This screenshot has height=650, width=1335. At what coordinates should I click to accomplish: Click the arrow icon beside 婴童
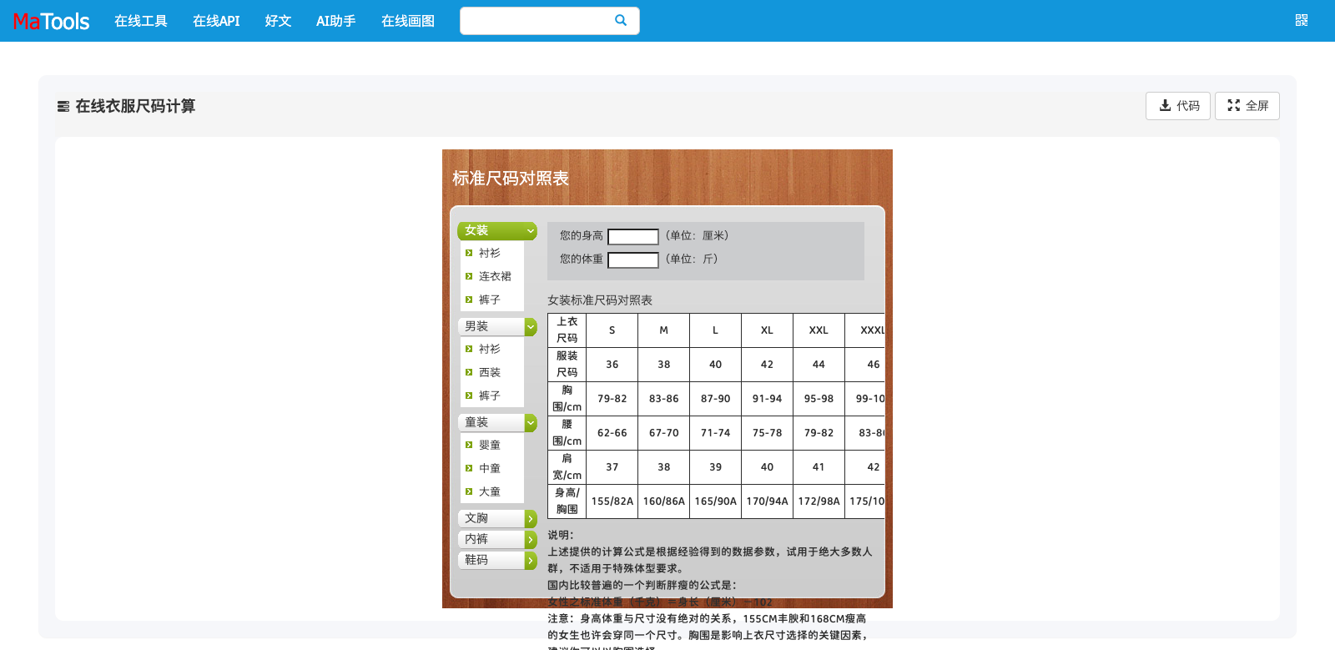pyautogui.click(x=469, y=445)
